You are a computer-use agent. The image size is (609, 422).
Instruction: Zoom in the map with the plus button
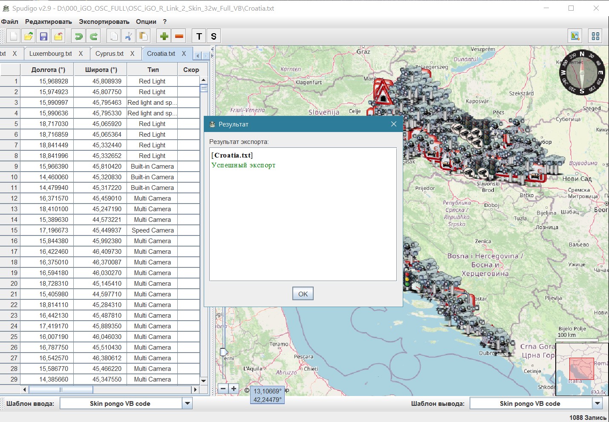point(234,388)
